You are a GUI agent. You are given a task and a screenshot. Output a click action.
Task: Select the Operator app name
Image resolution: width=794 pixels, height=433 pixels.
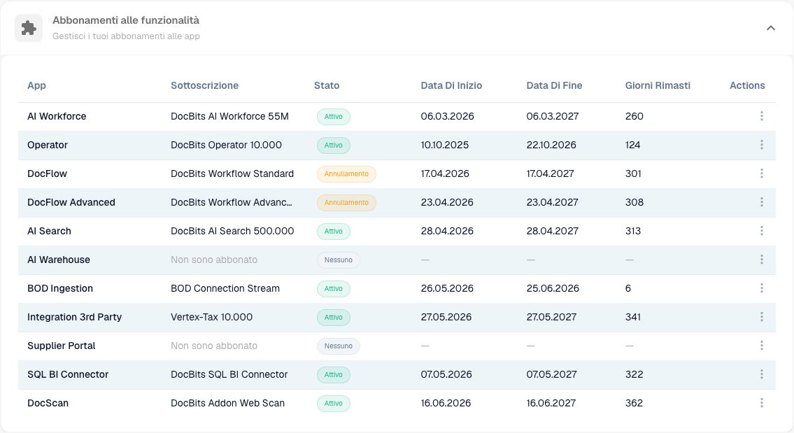click(x=48, y=145)
